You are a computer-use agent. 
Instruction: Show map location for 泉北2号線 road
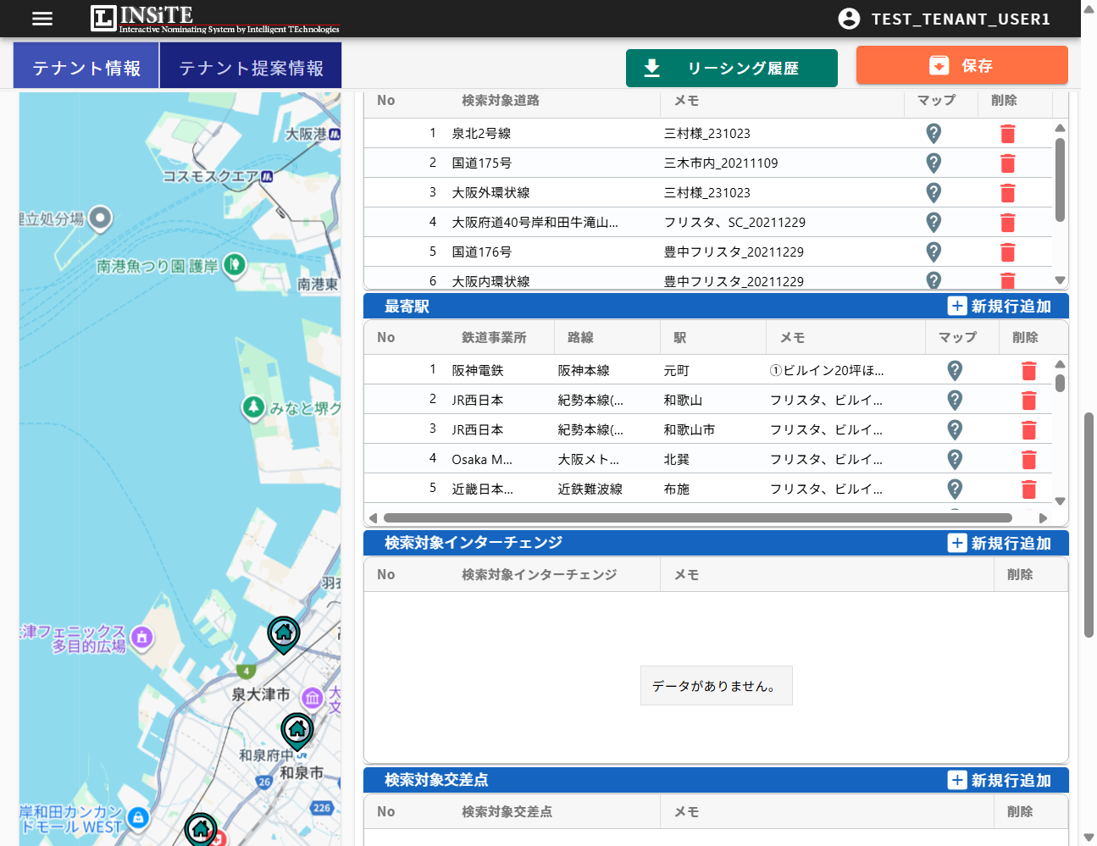point(933,133)
